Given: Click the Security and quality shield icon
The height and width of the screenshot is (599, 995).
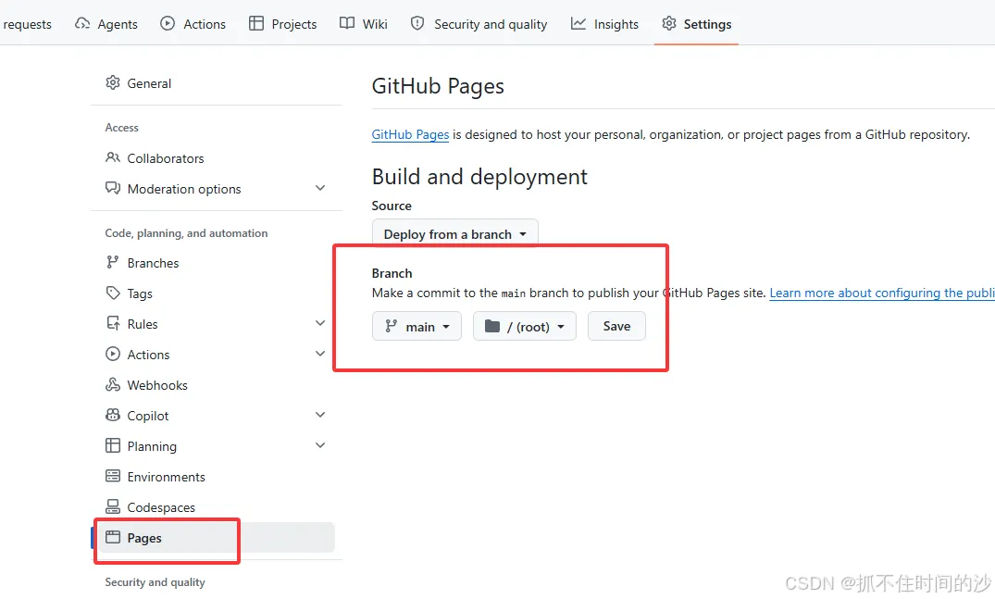Looking at the screenshot, I should 417,23.
